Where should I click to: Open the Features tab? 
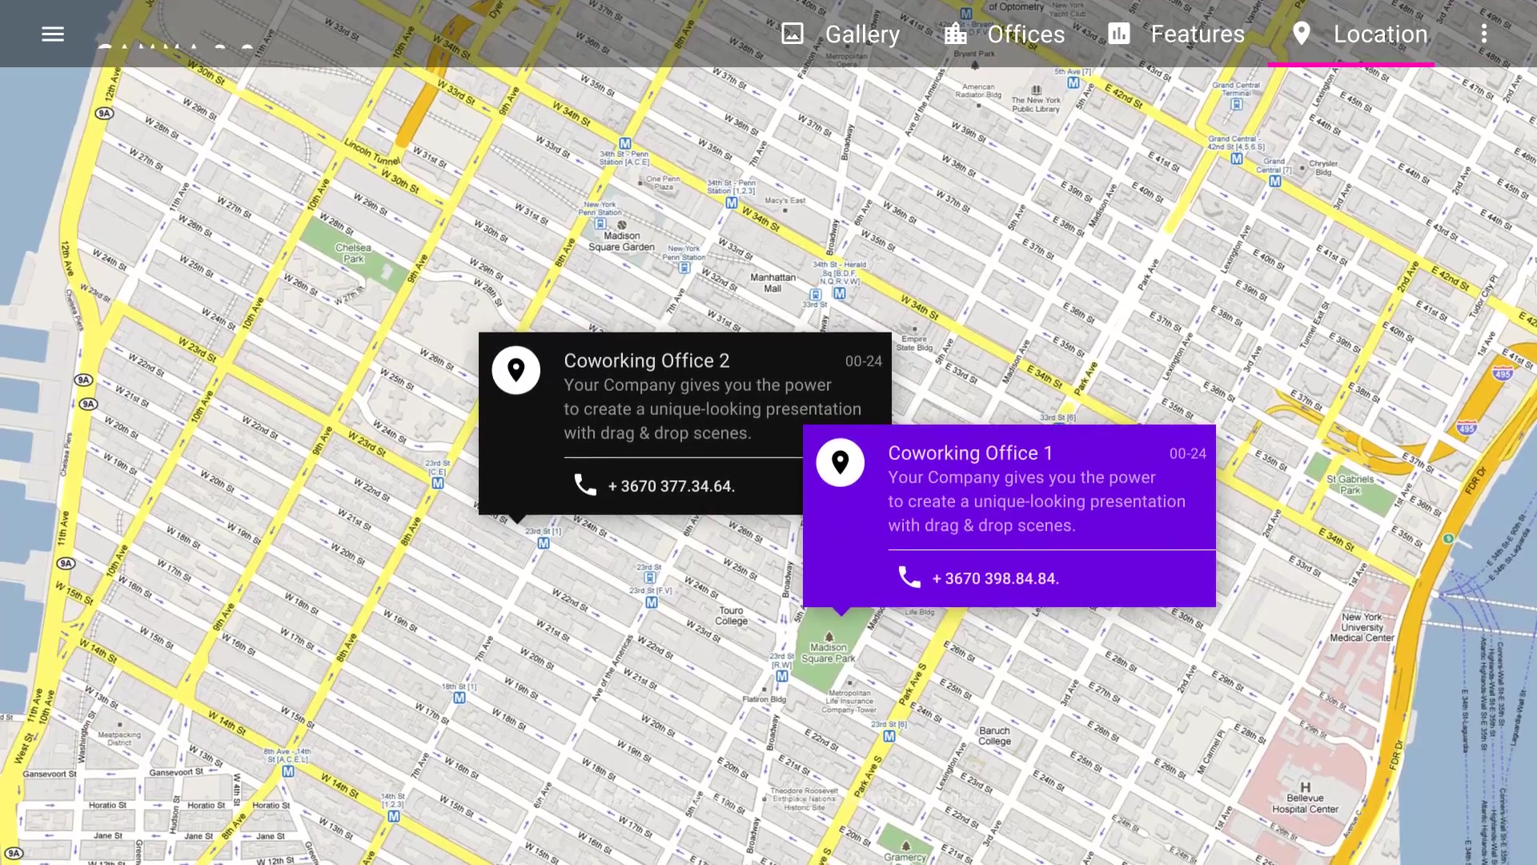click(x=1176, y=34)
